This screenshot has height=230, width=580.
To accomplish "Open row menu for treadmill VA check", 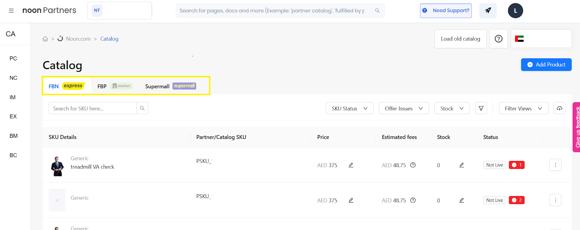I will (x=555, y=165).
